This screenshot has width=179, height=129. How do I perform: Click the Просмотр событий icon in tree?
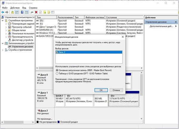[x=9, y=27]
